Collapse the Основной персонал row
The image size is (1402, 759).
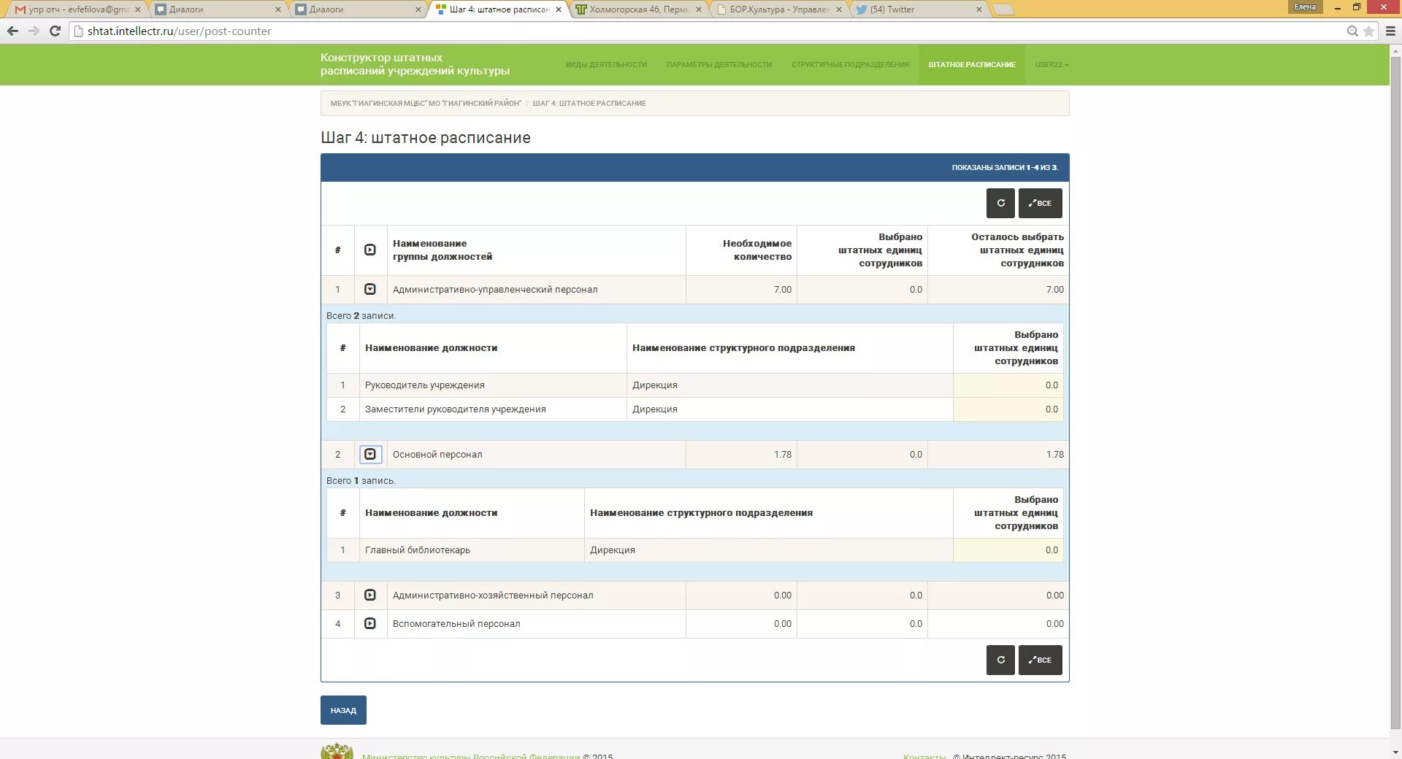point(370,454)
